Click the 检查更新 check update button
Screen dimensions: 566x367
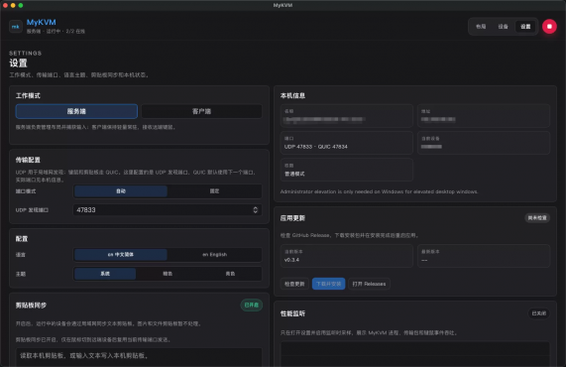294,284
